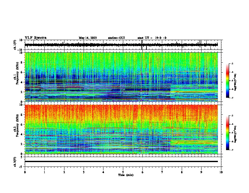Click inside the ch.1 frequency spectrogram plot
This screenshot has width=249, height=193.
point(121,77)
